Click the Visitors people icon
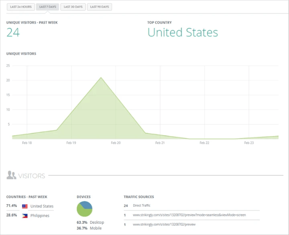 (x=11, y=175)
